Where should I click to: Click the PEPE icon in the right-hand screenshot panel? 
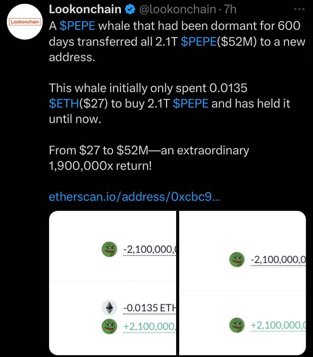point(237,259)
